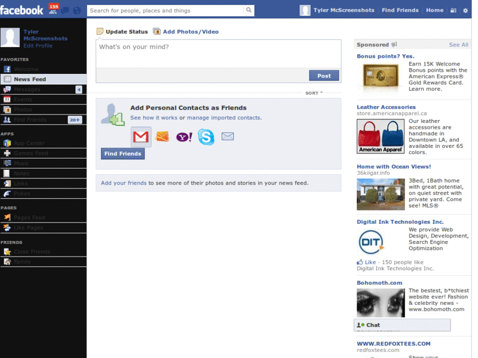The width and height of the screenshot is (478, 358).
Task: Open Bohomoth.com ad title
Action: [379, 282]
